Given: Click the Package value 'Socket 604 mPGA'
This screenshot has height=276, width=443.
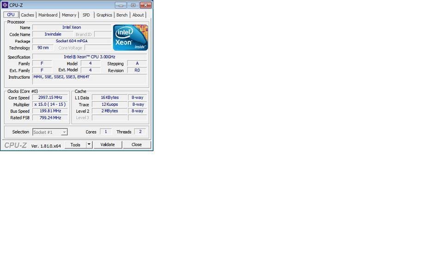Looking at the screenshot, I should pyautogui.click(x=72, y=41).
